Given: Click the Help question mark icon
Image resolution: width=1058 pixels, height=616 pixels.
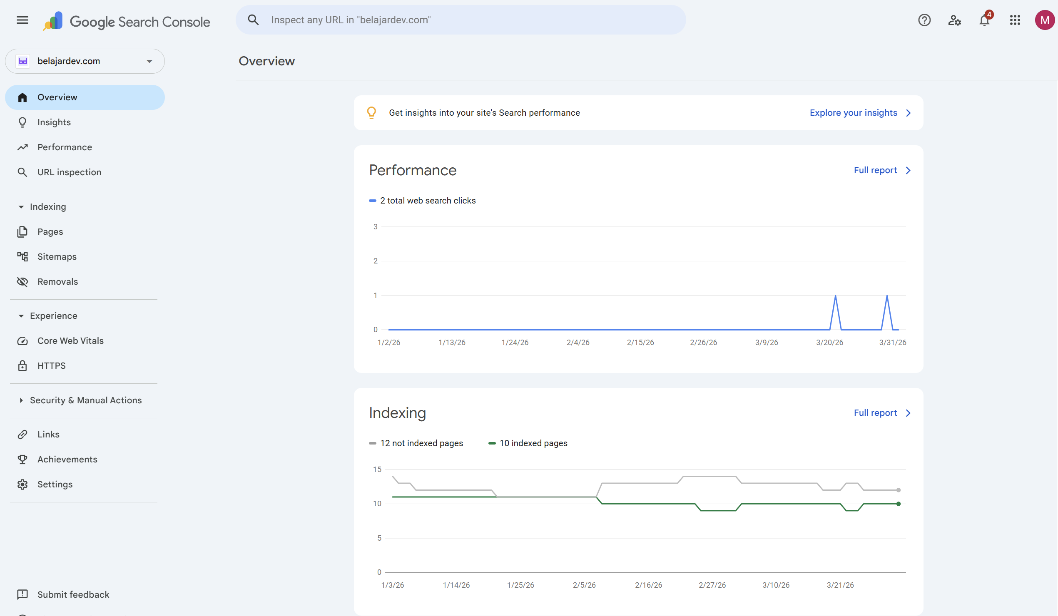Looking at the screenshot, I should [x=924, y=20].
